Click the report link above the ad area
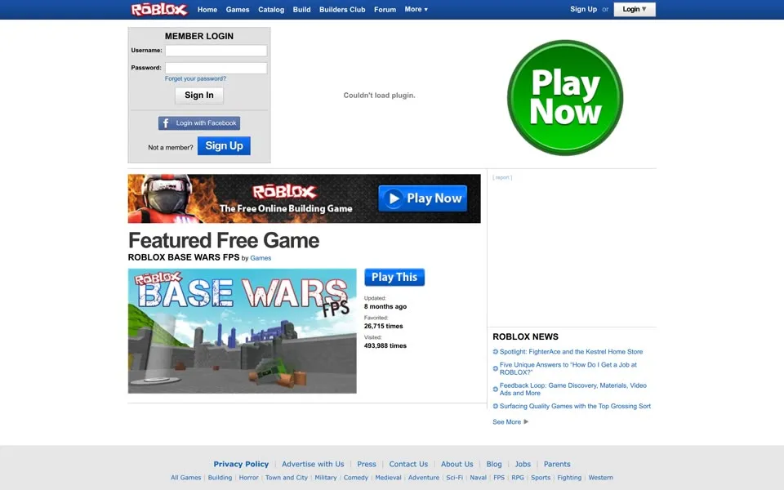Image resolution: width=784 pixels, height=490 pixels. (502, 177)
